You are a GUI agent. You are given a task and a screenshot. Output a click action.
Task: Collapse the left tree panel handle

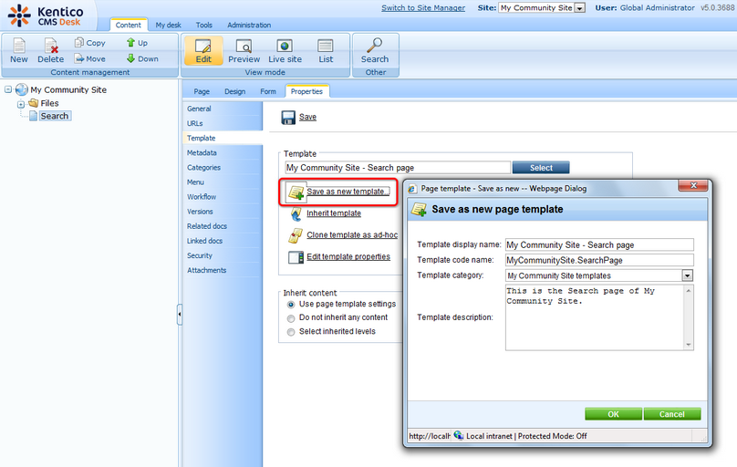(180, 315)
